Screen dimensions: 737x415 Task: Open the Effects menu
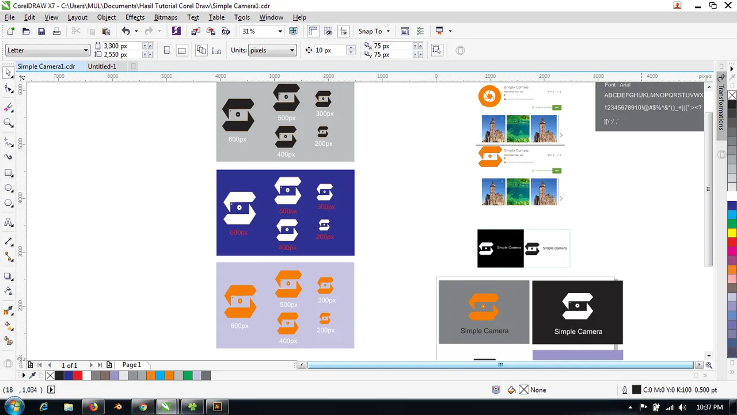tap(135, 17)
